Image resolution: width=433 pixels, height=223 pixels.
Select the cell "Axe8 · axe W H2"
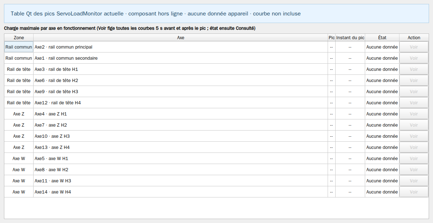(x=181, y=170)
